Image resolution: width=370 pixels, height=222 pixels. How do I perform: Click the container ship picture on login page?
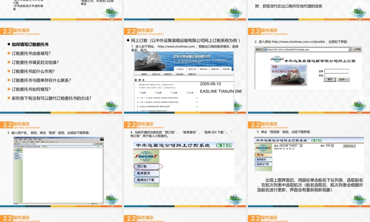(289, 75)
